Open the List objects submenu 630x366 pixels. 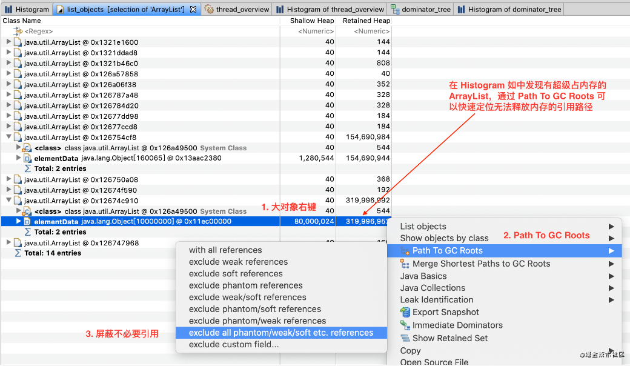423,226
